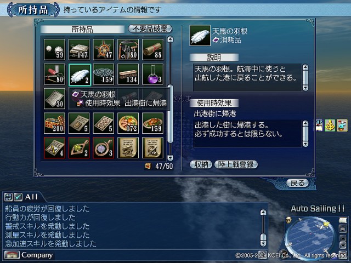Click the 戻る back button
The image size is (351, 263).
pyautogui.click(x=297, y=183)
